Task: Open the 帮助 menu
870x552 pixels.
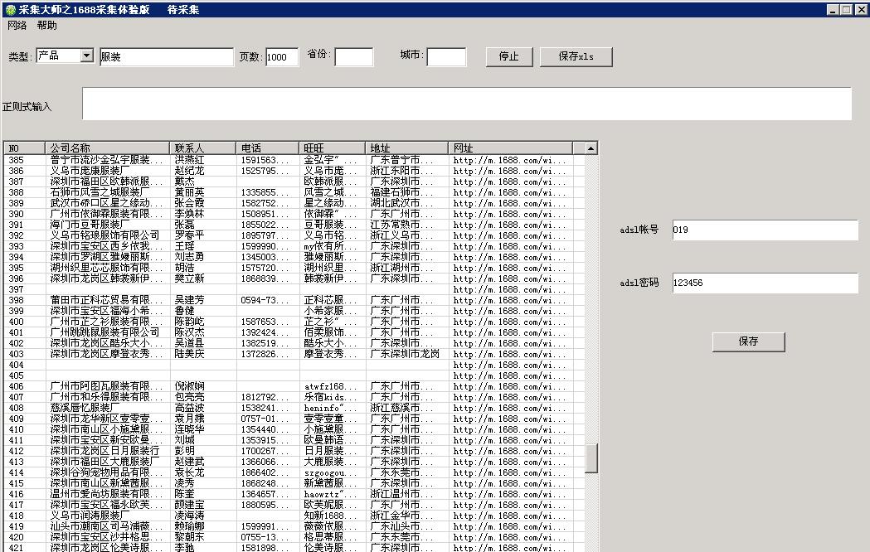Action: pyautogui.click(x=47, y=26)
